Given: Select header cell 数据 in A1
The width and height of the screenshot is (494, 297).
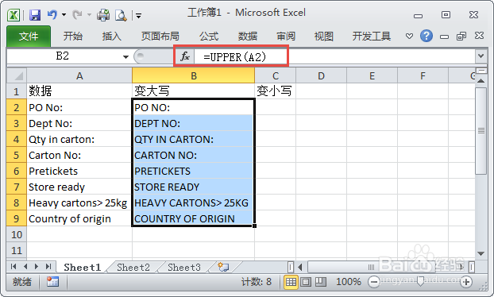Looking at the screenshot, I should (79, 91).
